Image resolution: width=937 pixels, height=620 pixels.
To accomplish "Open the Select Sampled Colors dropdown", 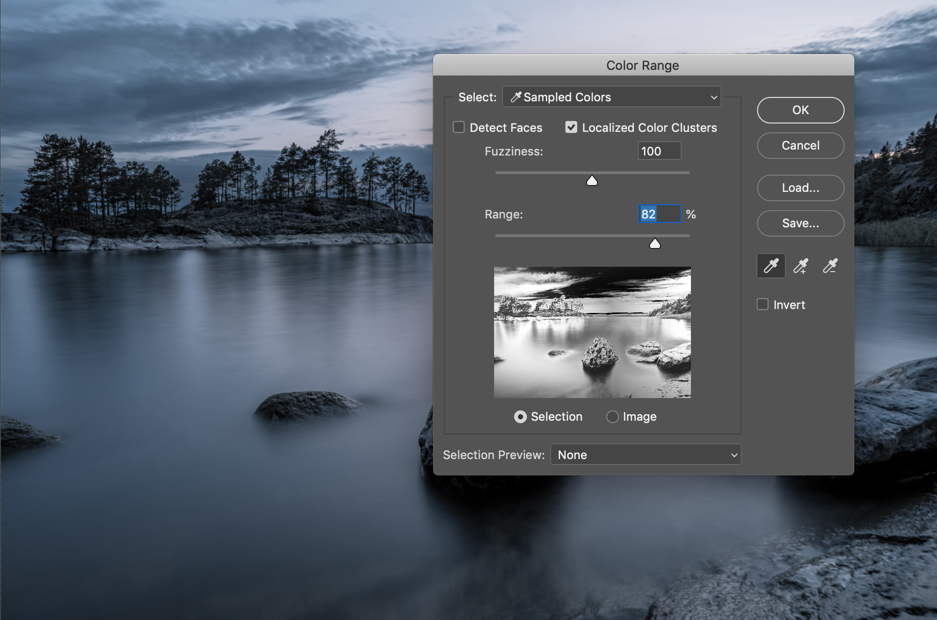I will pyautogui.click(x=611, y=97).
